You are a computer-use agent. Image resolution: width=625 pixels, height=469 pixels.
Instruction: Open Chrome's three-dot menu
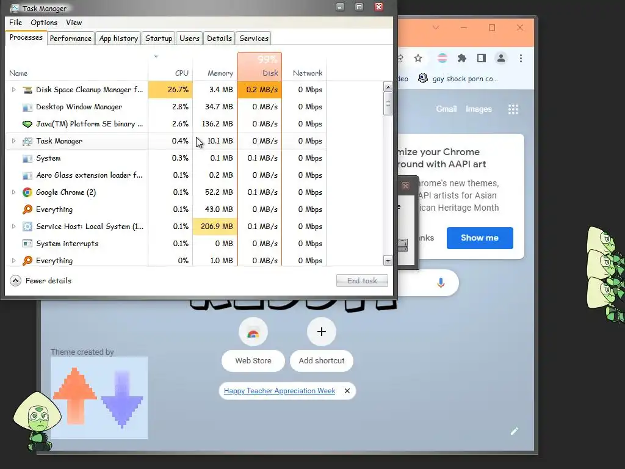(521, 58)
